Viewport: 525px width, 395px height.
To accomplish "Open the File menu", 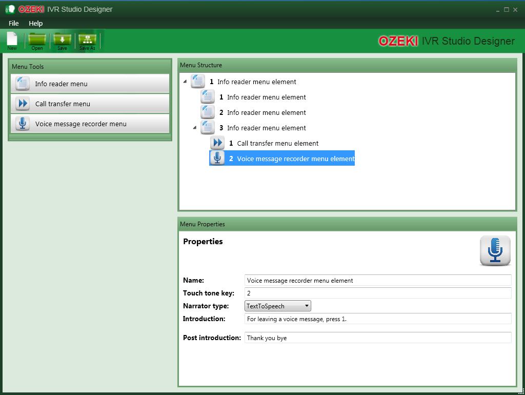I will coord(14,24).
